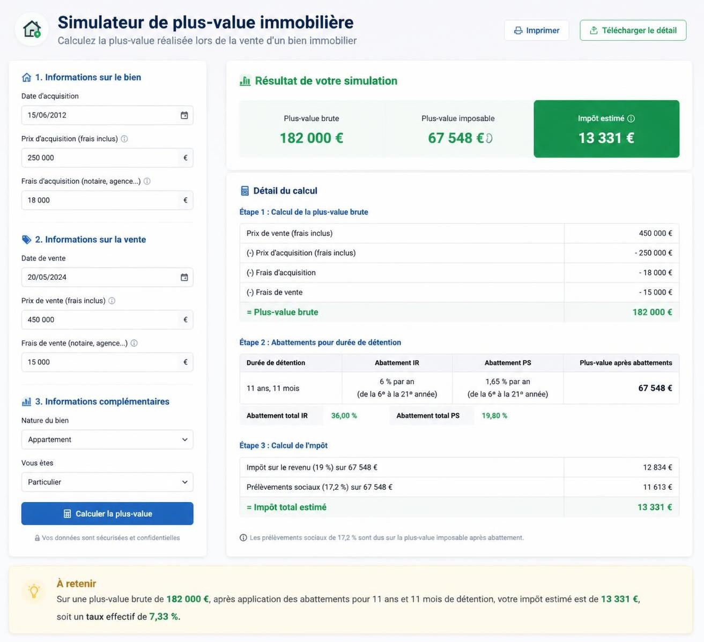704x642 pixels.
Task: Click info icon beside Frais d'acquisition label
Action: click(x=147, y=181)
